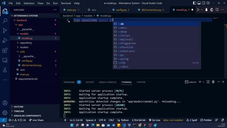This screenshot has height=128, width=227.
Task: Select the 'contextlib' autocomplete suggestion
Action: pyautogui.click(x=157, y=47)
